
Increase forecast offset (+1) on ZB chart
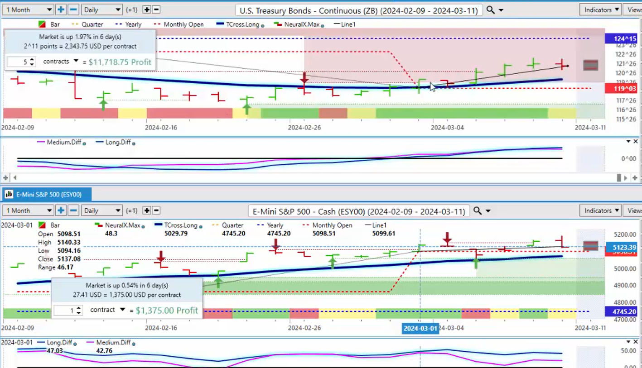click(x=147, y=10)
